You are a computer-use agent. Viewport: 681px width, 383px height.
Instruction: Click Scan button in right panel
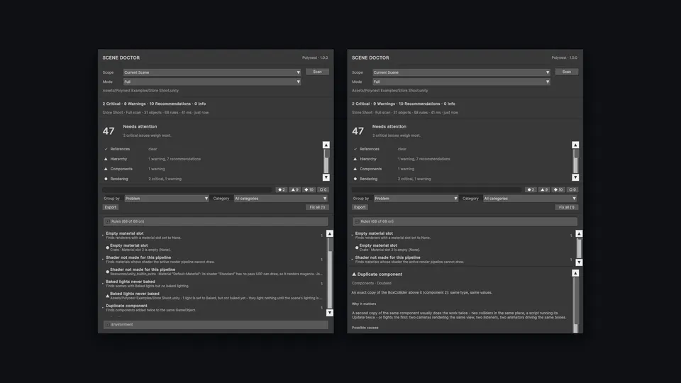[567, 72]
